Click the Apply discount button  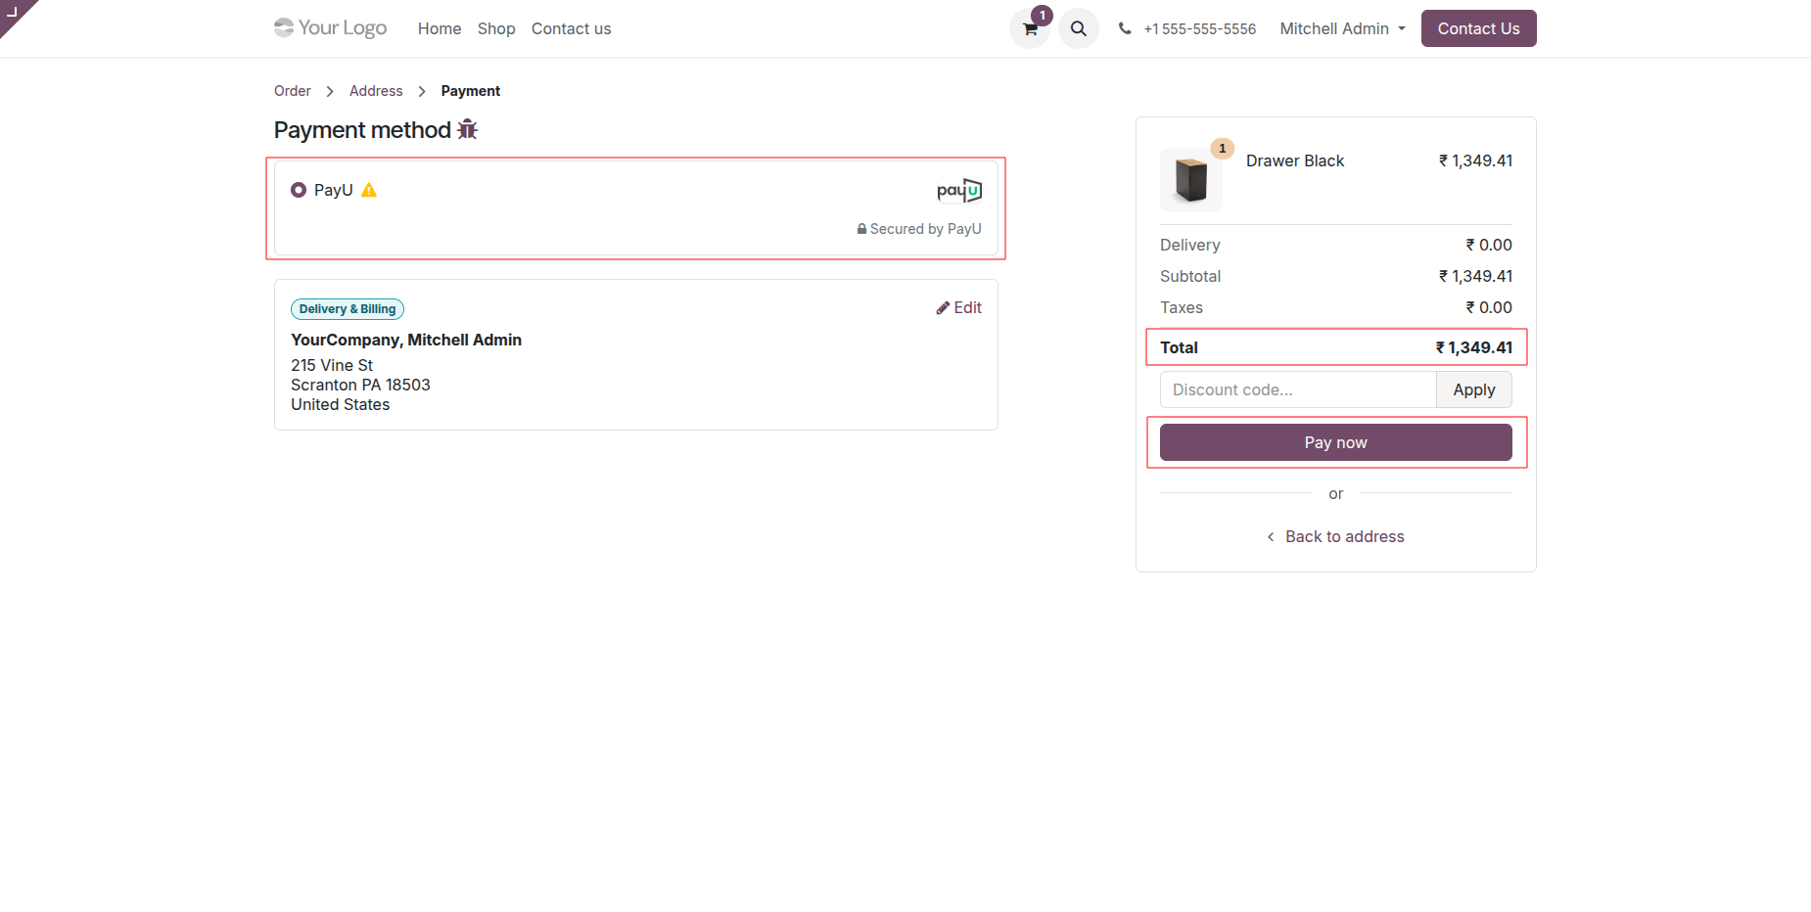[1473, 389]
